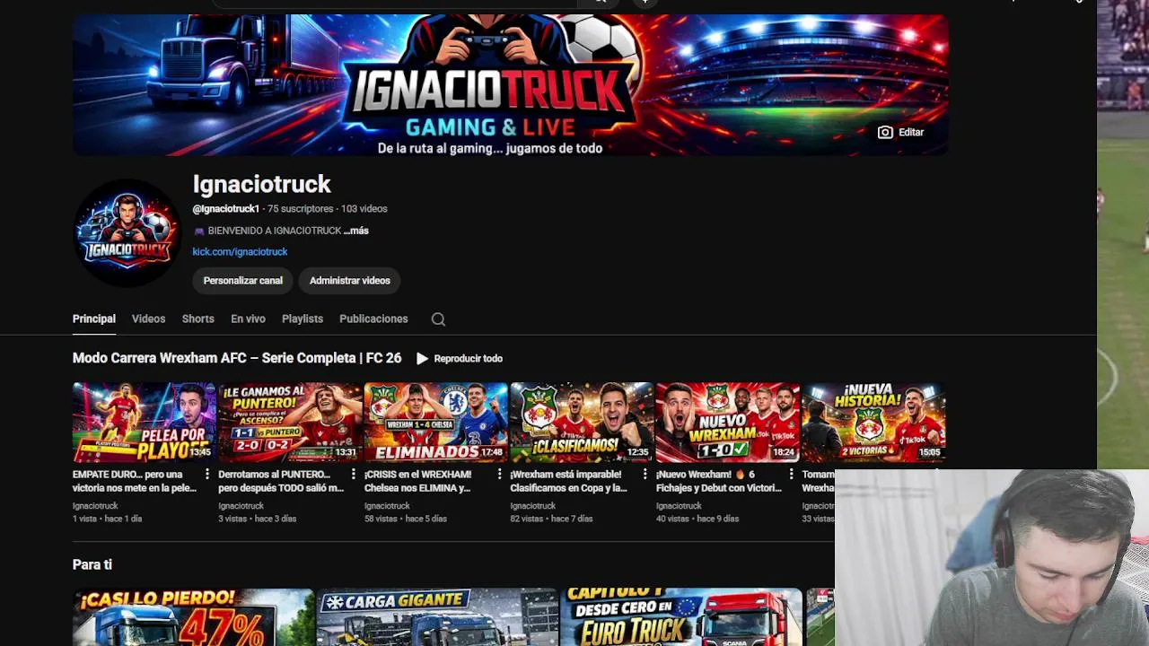Click Ignaciotruck name under Wrexham está imparable
1149x646 pixels.
pos(533,506)
